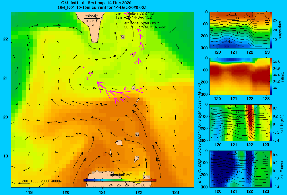Click the '© CSIRO 2020' copyright text
The width and height of the screenshot is (287, 195).
(199, 171)
